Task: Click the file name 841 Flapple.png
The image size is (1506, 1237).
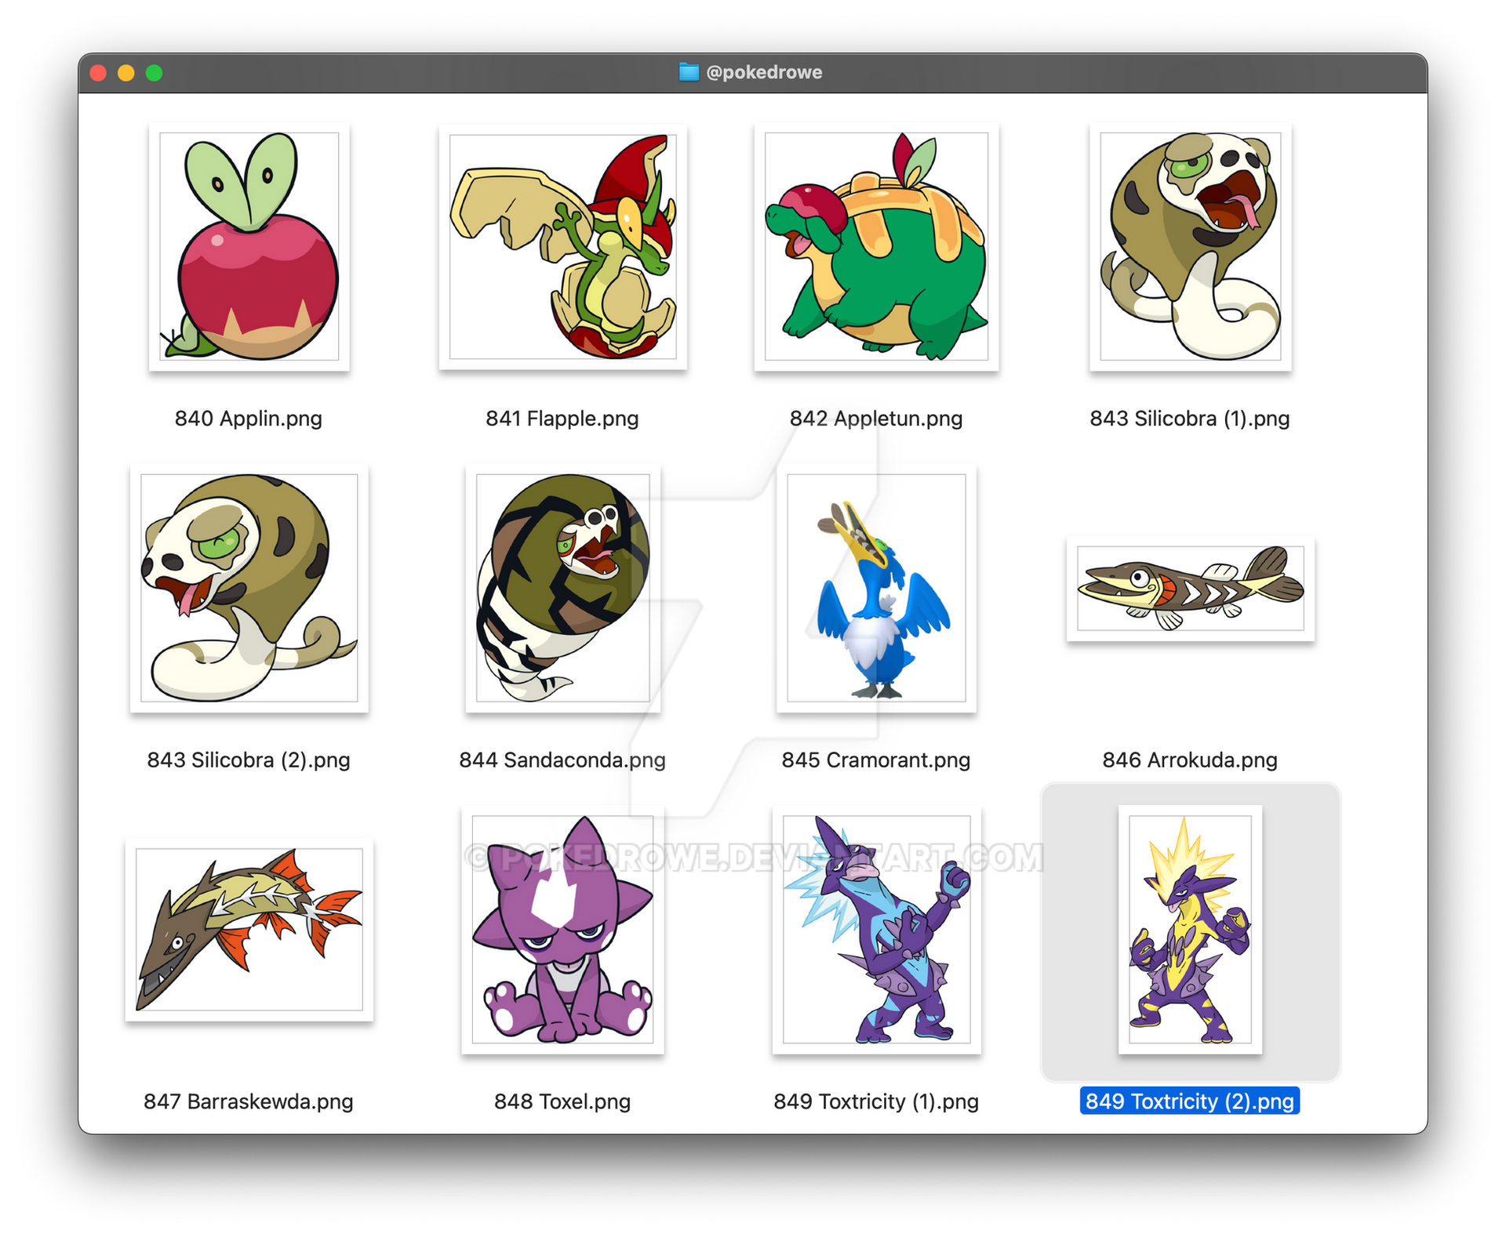Action: point(562,418)
